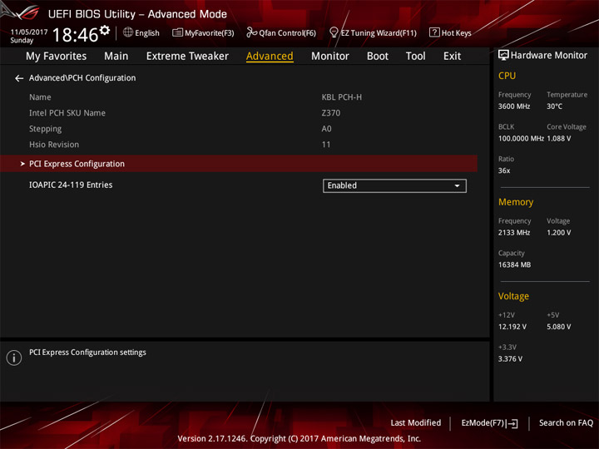Click the PCI Express Configuration settings help text

[x=87, y=353]
